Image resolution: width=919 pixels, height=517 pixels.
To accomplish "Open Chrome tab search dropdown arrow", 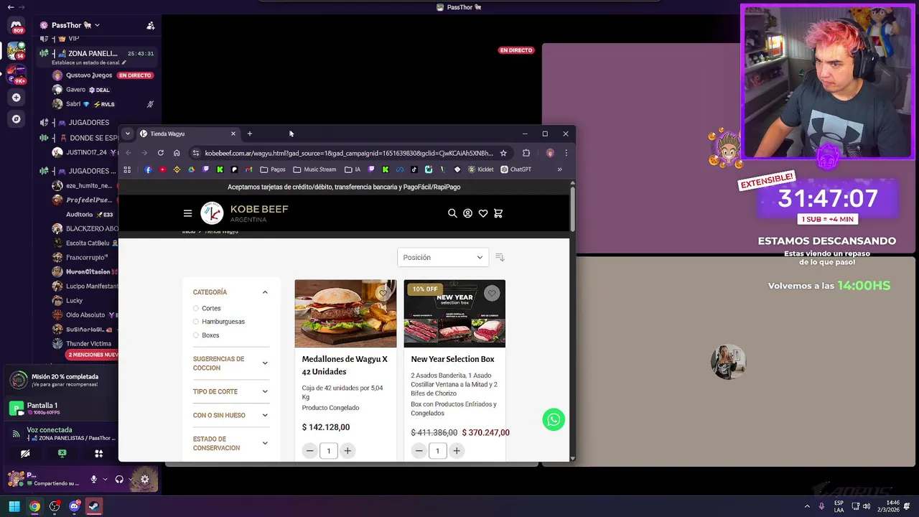I will point(127,134).
